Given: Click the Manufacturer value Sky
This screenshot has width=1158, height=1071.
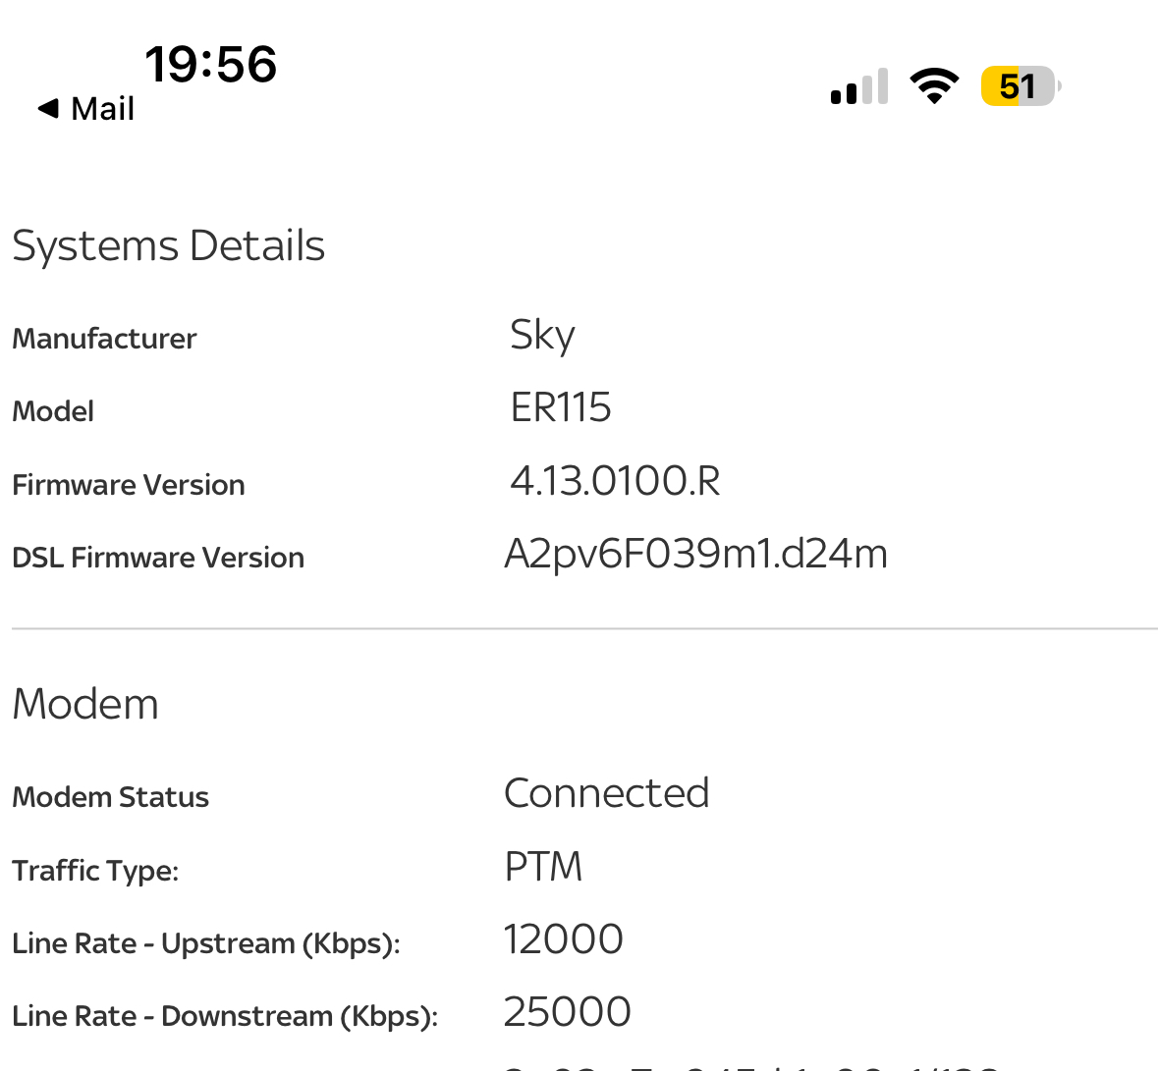Looking at the screenshot, I should click(x=542, y=336).
